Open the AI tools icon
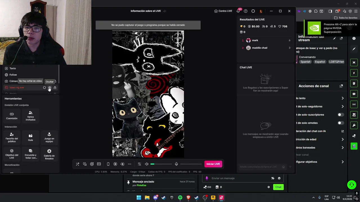This screenshot has width=360, height=202. coord(92,164)
